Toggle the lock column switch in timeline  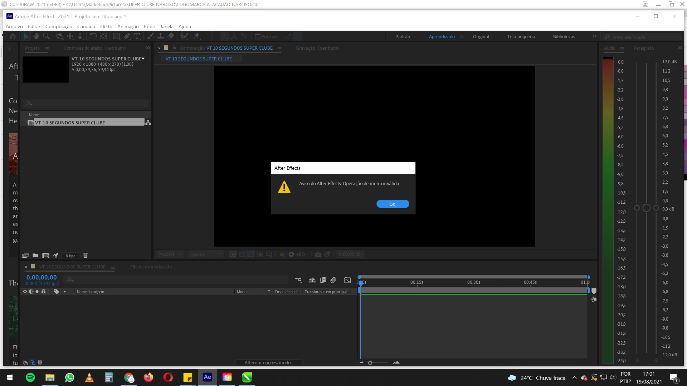[x=43, y=292]
